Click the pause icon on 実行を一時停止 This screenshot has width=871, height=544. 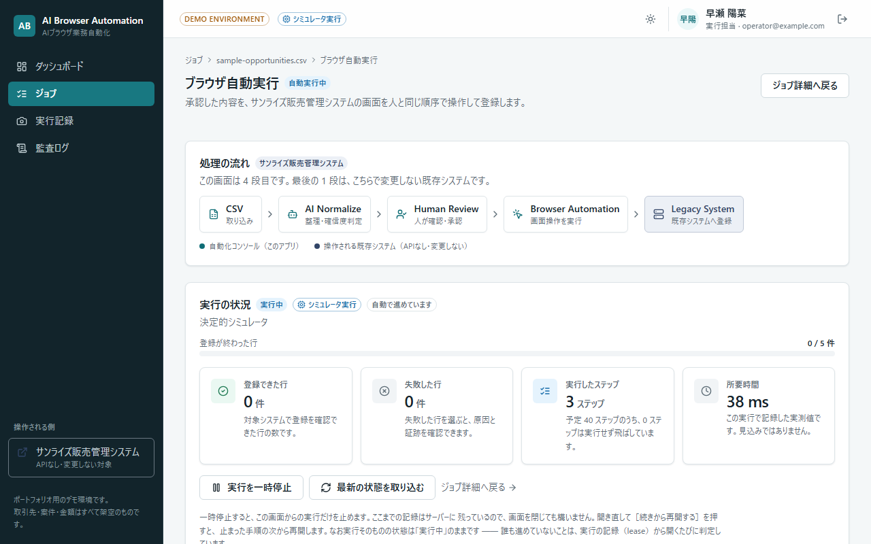(x=216, y=488)
